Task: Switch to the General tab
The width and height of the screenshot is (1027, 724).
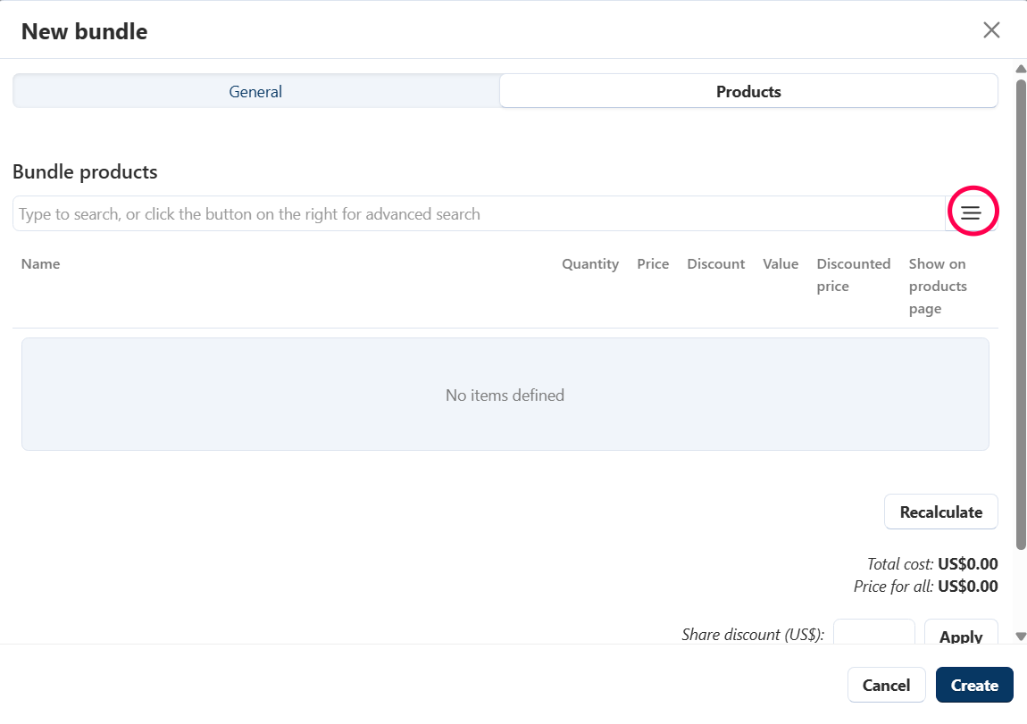Action: click(x=255, y=91)
